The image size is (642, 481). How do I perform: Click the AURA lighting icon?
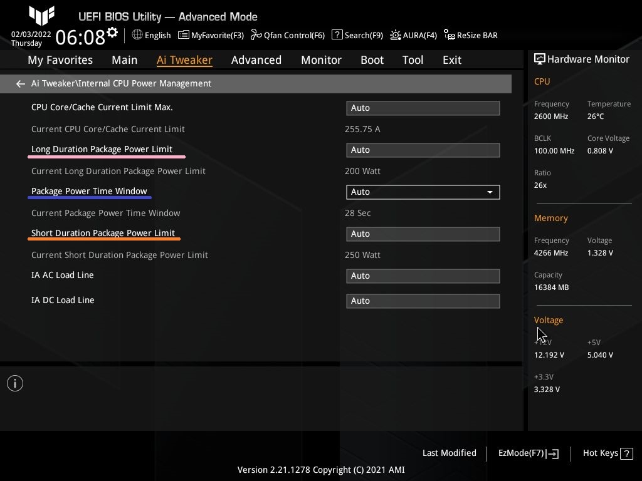click(x=395, y=35)
